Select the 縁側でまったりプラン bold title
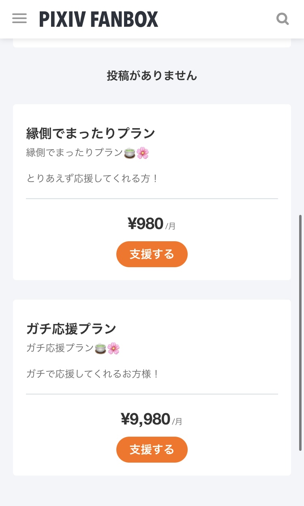 click(91, 133)
